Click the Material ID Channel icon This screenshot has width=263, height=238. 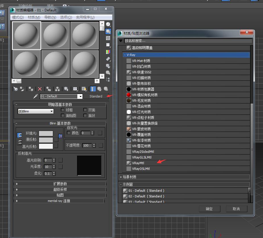pyautogui.click(x=74, y=89)
